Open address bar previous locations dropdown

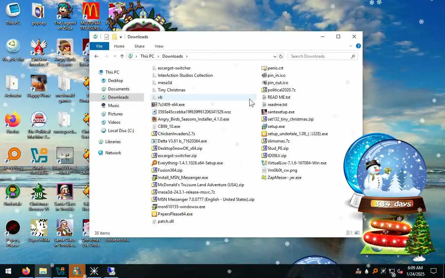[275, 56]
